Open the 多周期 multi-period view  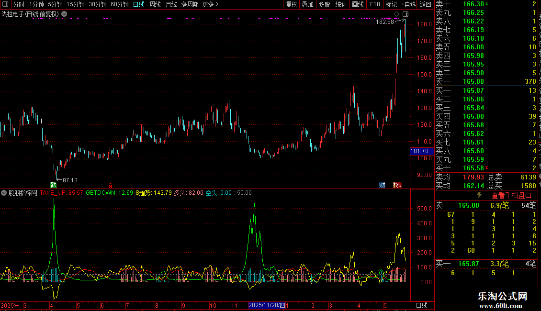pos(190,4)
